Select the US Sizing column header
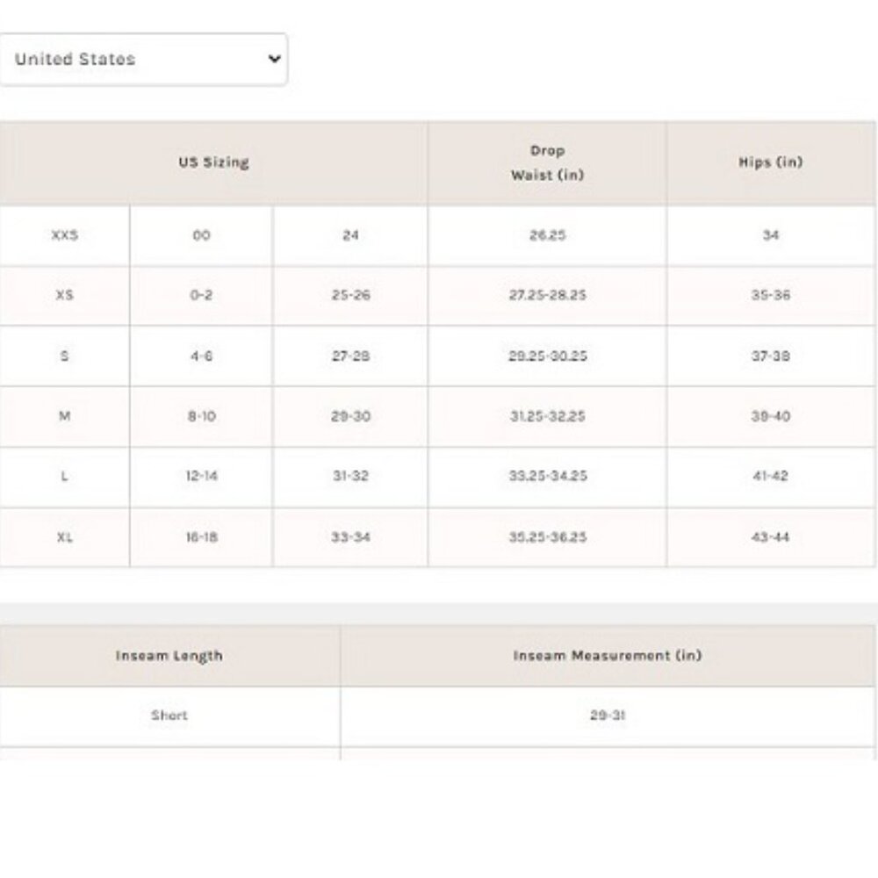The width and height of the screenshot is (878, 878). point(213,163)
